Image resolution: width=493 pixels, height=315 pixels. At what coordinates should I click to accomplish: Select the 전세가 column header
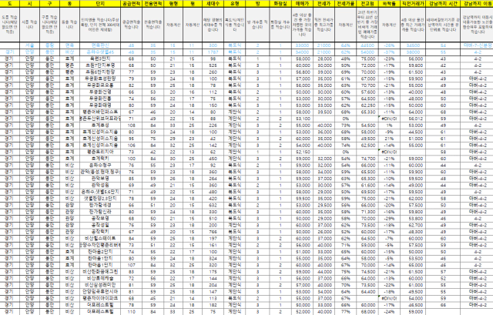[324, 4]
